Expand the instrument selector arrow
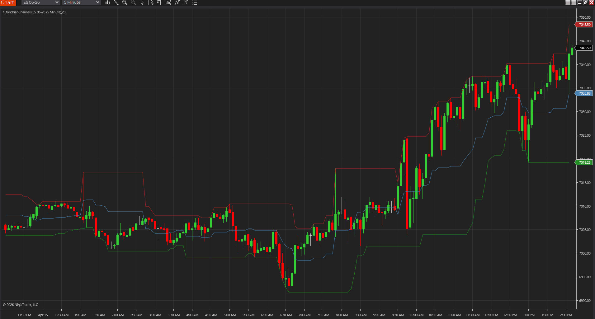595x319 pixels. coord(57,2)
